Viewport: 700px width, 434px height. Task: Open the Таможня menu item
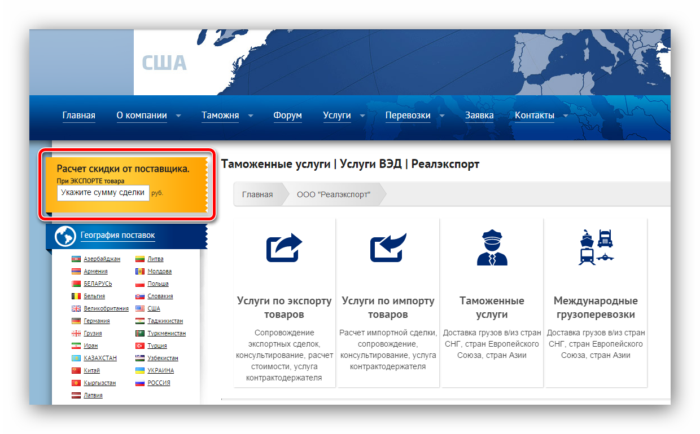coord(220,116)
